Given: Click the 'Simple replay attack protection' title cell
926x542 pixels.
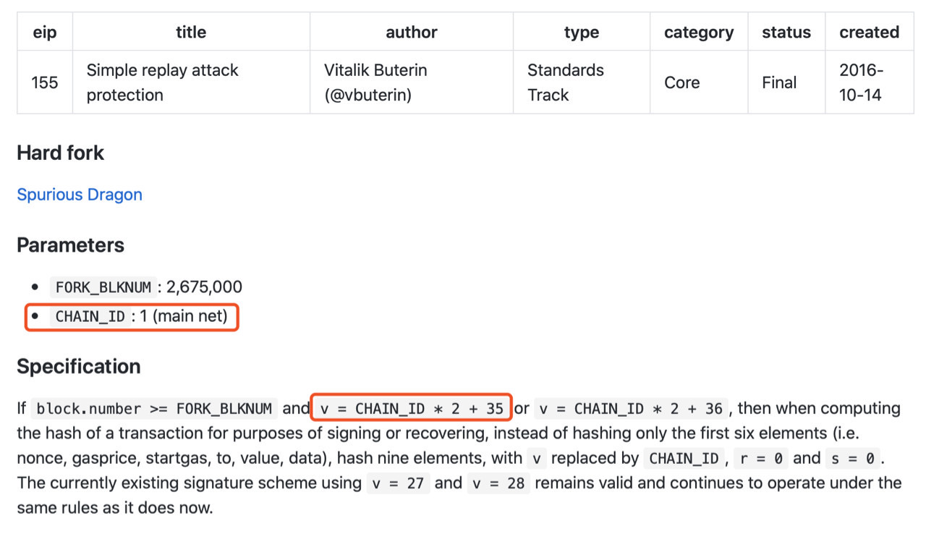Looking at the screenshot, I should point(191,82).
